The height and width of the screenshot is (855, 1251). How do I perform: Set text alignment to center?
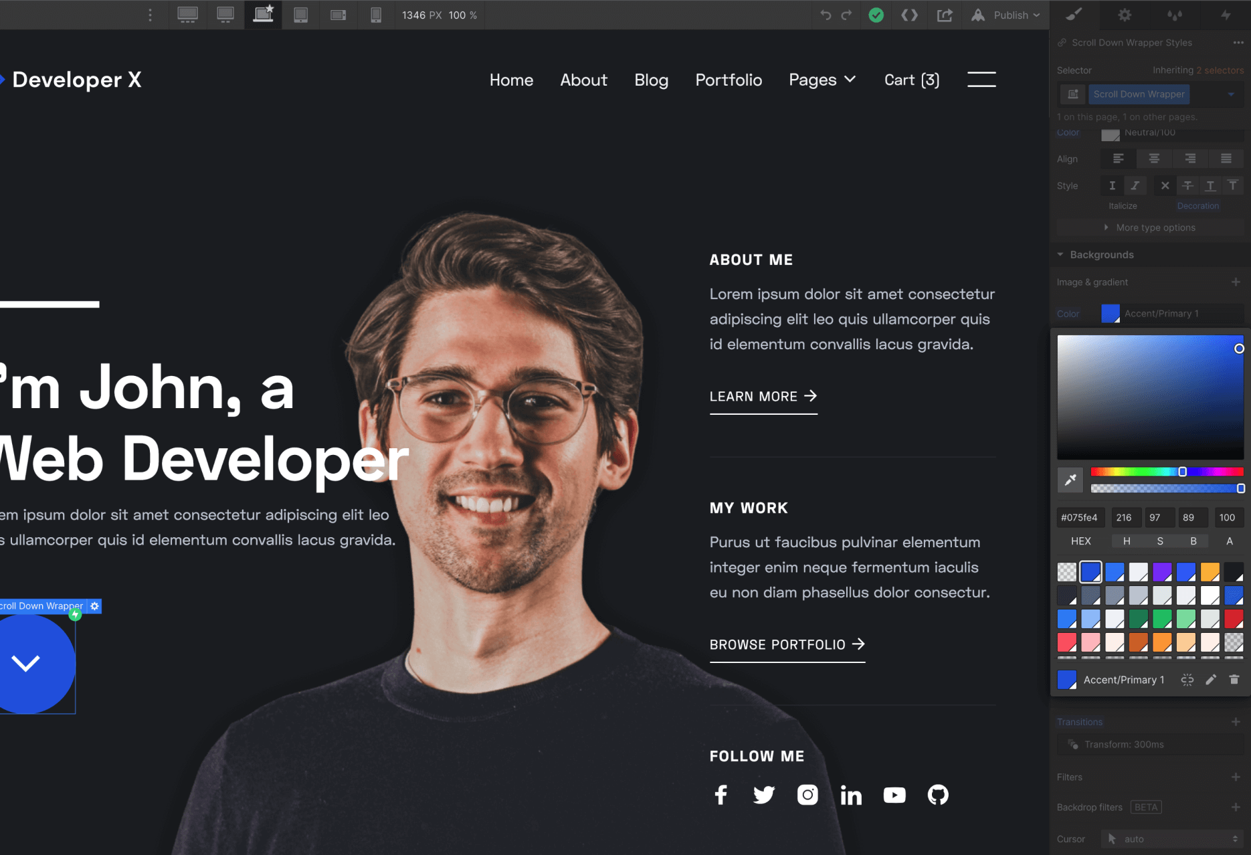[1154, 159]
